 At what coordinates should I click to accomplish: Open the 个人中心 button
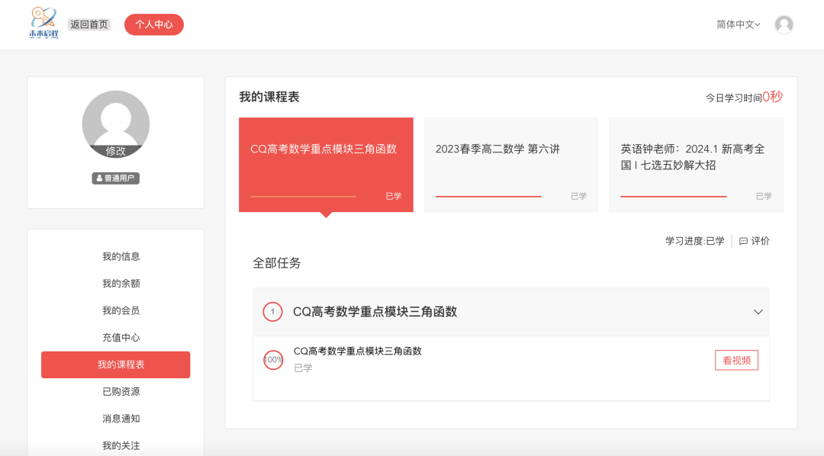pos(154,24)
